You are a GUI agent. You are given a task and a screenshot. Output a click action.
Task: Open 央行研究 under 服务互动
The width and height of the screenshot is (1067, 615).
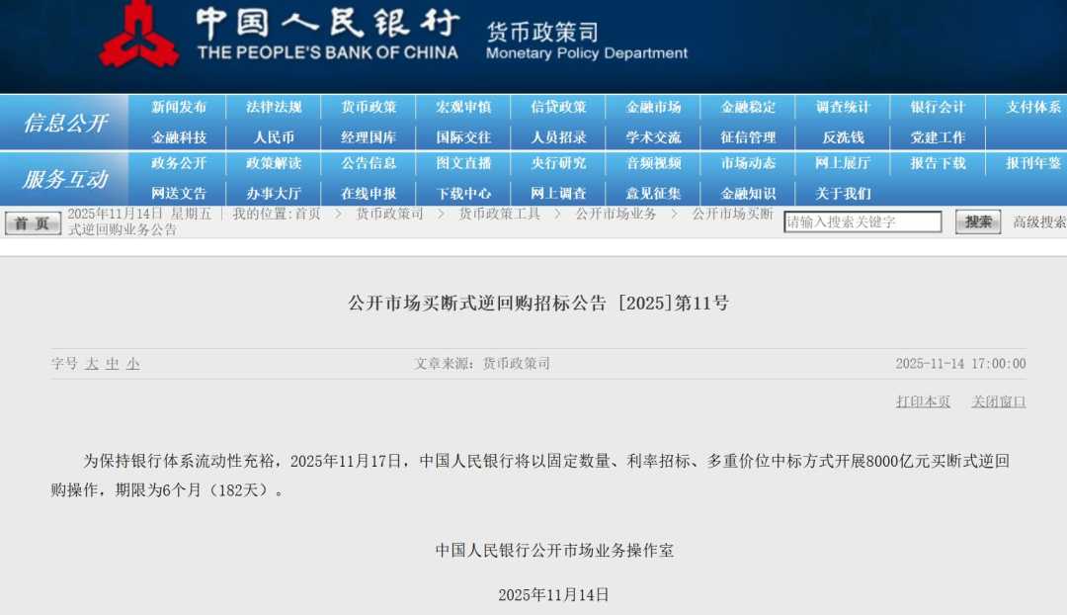[x=558, y=163]
